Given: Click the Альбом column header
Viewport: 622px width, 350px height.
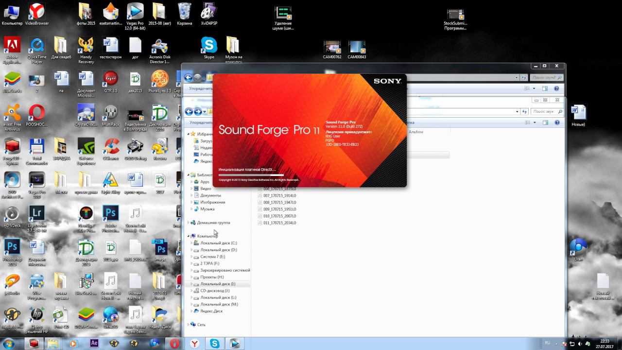Looking at the screenshot, I should (416, 132).
